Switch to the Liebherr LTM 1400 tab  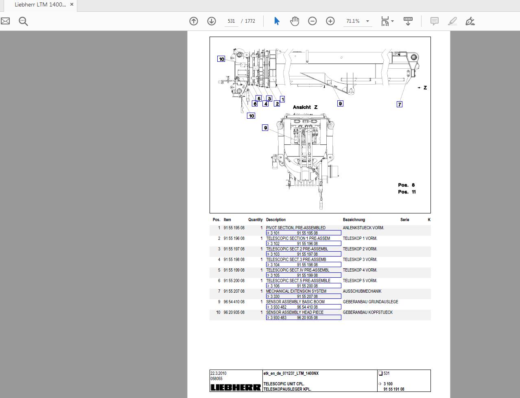point(40,5)
